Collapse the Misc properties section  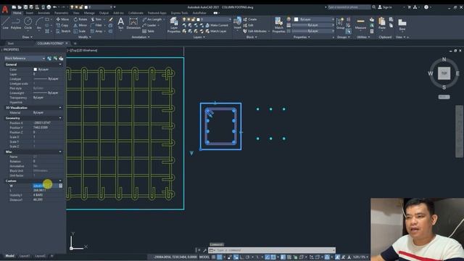click(60, 152)
